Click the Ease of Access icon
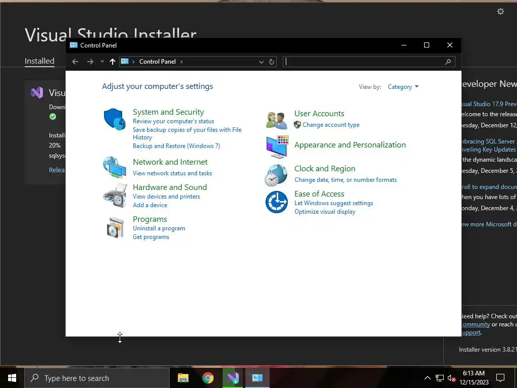 pyautogui.click(x=276, y=202)
